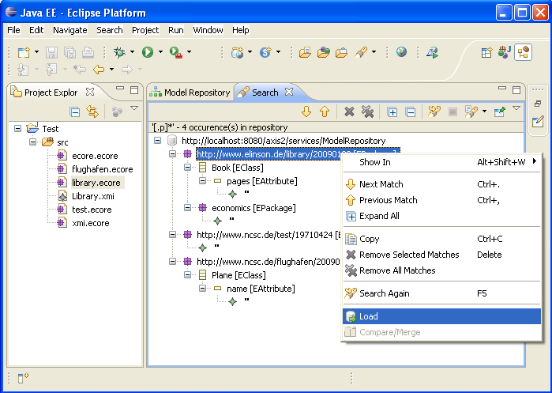Open the Show In submenu
This screenshot has height=393, width=552.
pos(441,162)
